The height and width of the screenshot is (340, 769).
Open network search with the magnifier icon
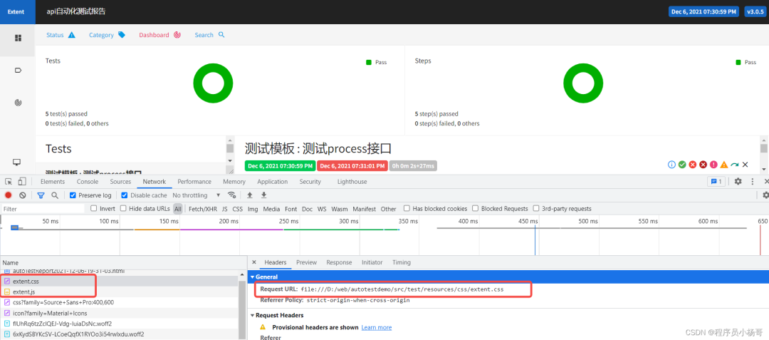(55, 195)
